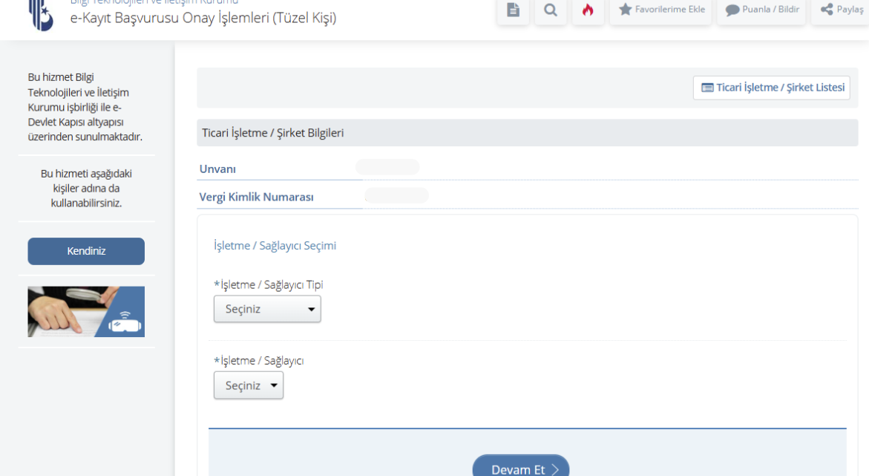The height and width of the screenshot is (476, 869).
Task: Follow the agency name link above page title
Action: coord(154,2)
